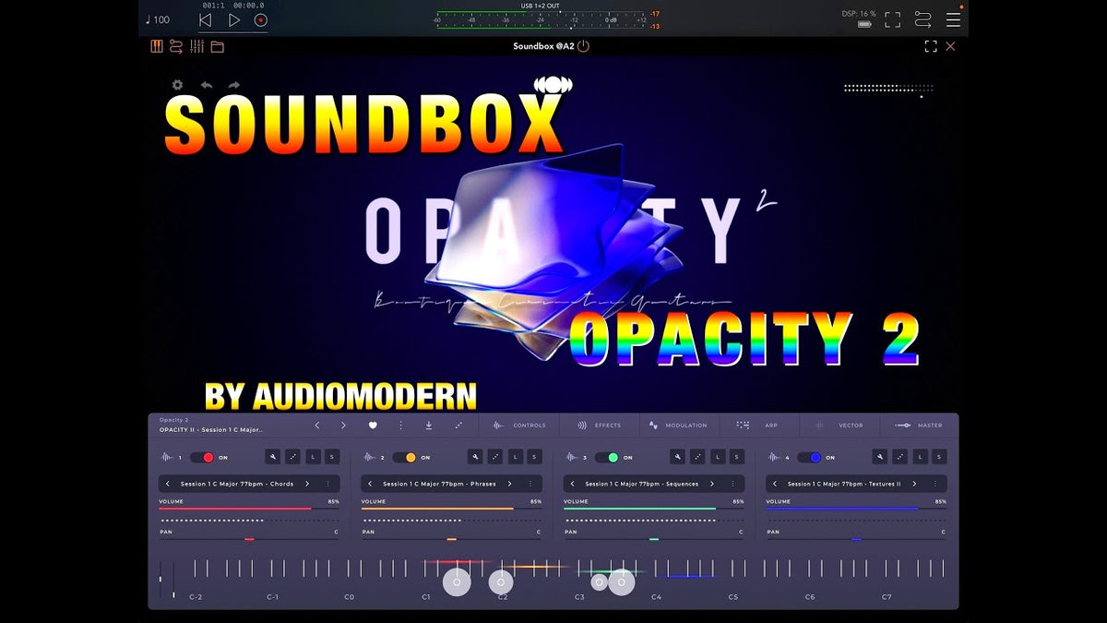Click the layer 2 waveform icon
This screenshot has width=1107, height=623.
click(369, 457)
